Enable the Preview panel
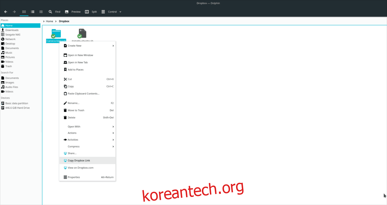The height and width of the screenshot is (205, 387). point(73,12)
